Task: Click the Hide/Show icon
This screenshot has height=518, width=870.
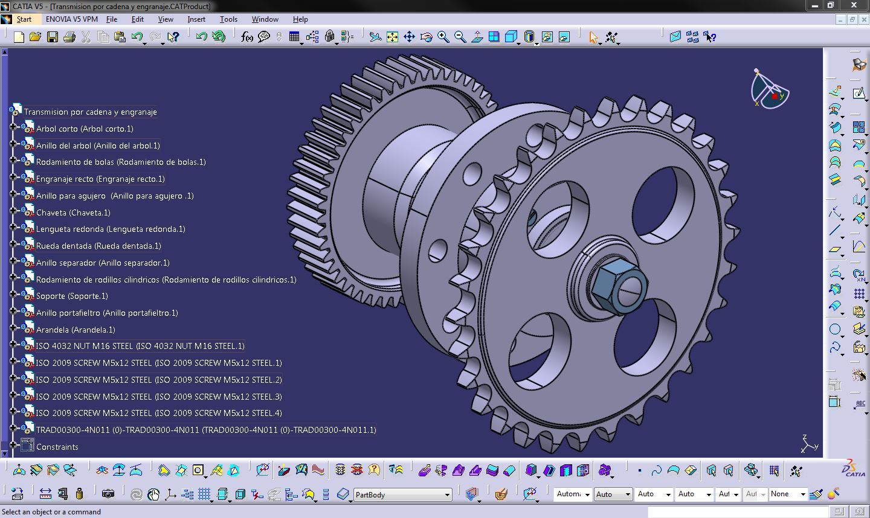Action: click(547, 37)
